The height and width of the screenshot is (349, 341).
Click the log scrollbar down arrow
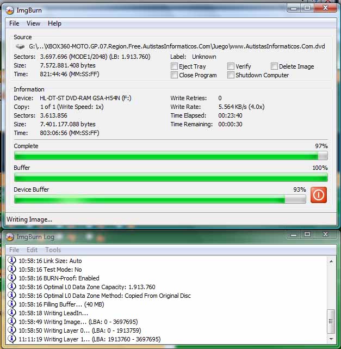331,339
